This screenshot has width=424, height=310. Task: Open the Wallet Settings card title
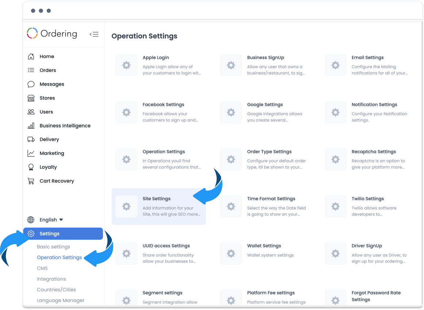264,246
